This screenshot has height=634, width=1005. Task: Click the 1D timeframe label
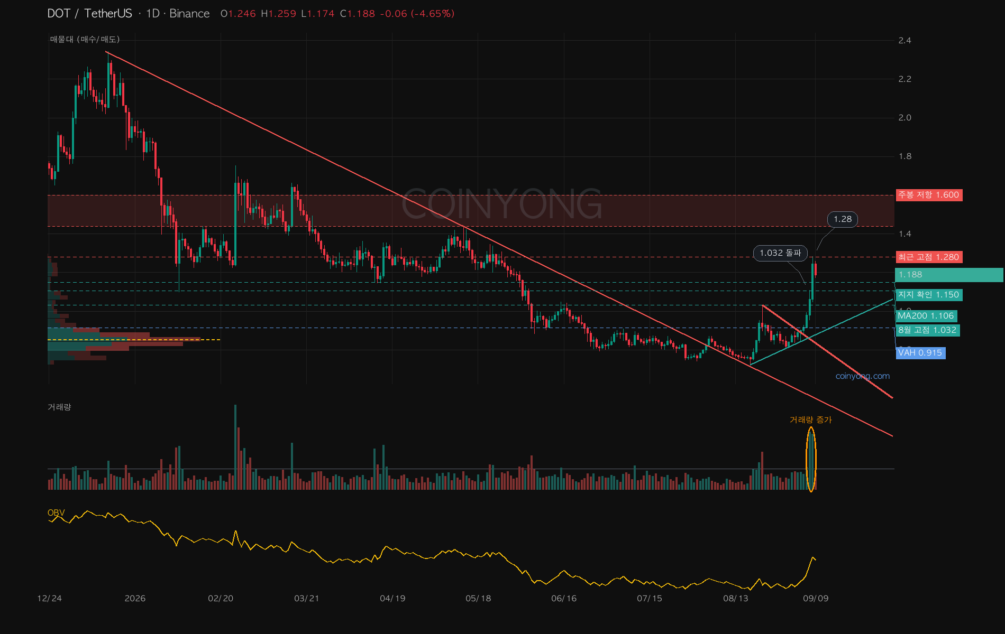pyautogui.click(x=153, y=14)
